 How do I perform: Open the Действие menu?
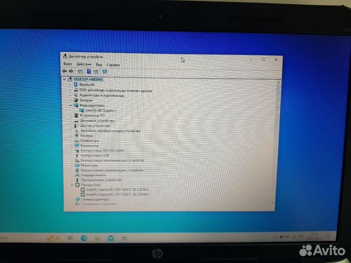(x=84, y=64)
